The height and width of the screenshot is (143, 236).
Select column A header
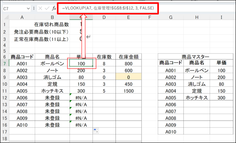tap(22, 17)
